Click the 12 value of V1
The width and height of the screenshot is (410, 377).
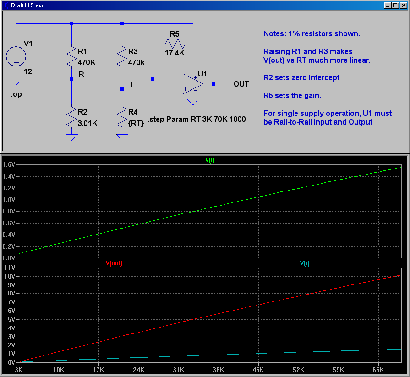tap(28, 71)
